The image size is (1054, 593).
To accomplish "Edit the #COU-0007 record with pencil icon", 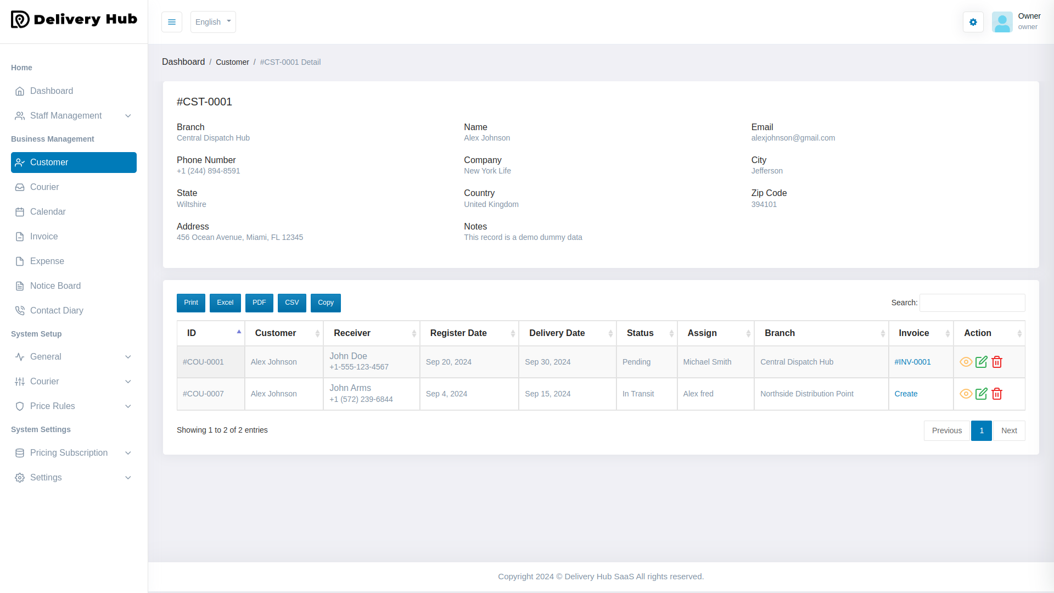I will [x=982, y=394].
